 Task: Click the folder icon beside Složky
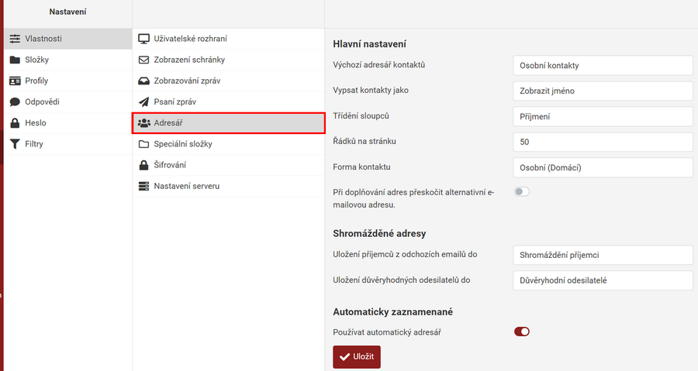pos(15,60)
